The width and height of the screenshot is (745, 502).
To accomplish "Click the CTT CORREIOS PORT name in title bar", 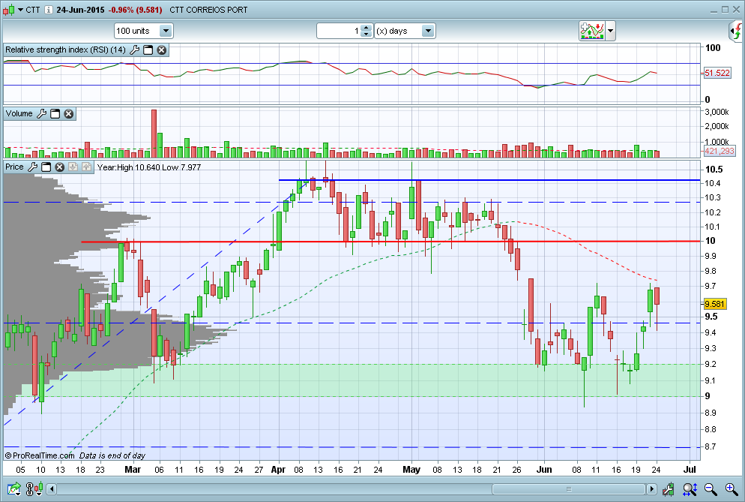I will (x=208, y=10).
